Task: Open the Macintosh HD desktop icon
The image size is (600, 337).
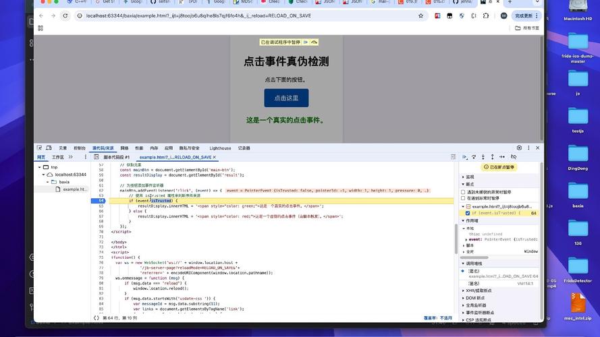Action: click(x=578, y=11)
